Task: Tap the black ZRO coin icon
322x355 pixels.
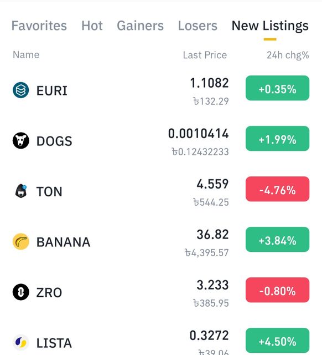Action: point(21,292)
